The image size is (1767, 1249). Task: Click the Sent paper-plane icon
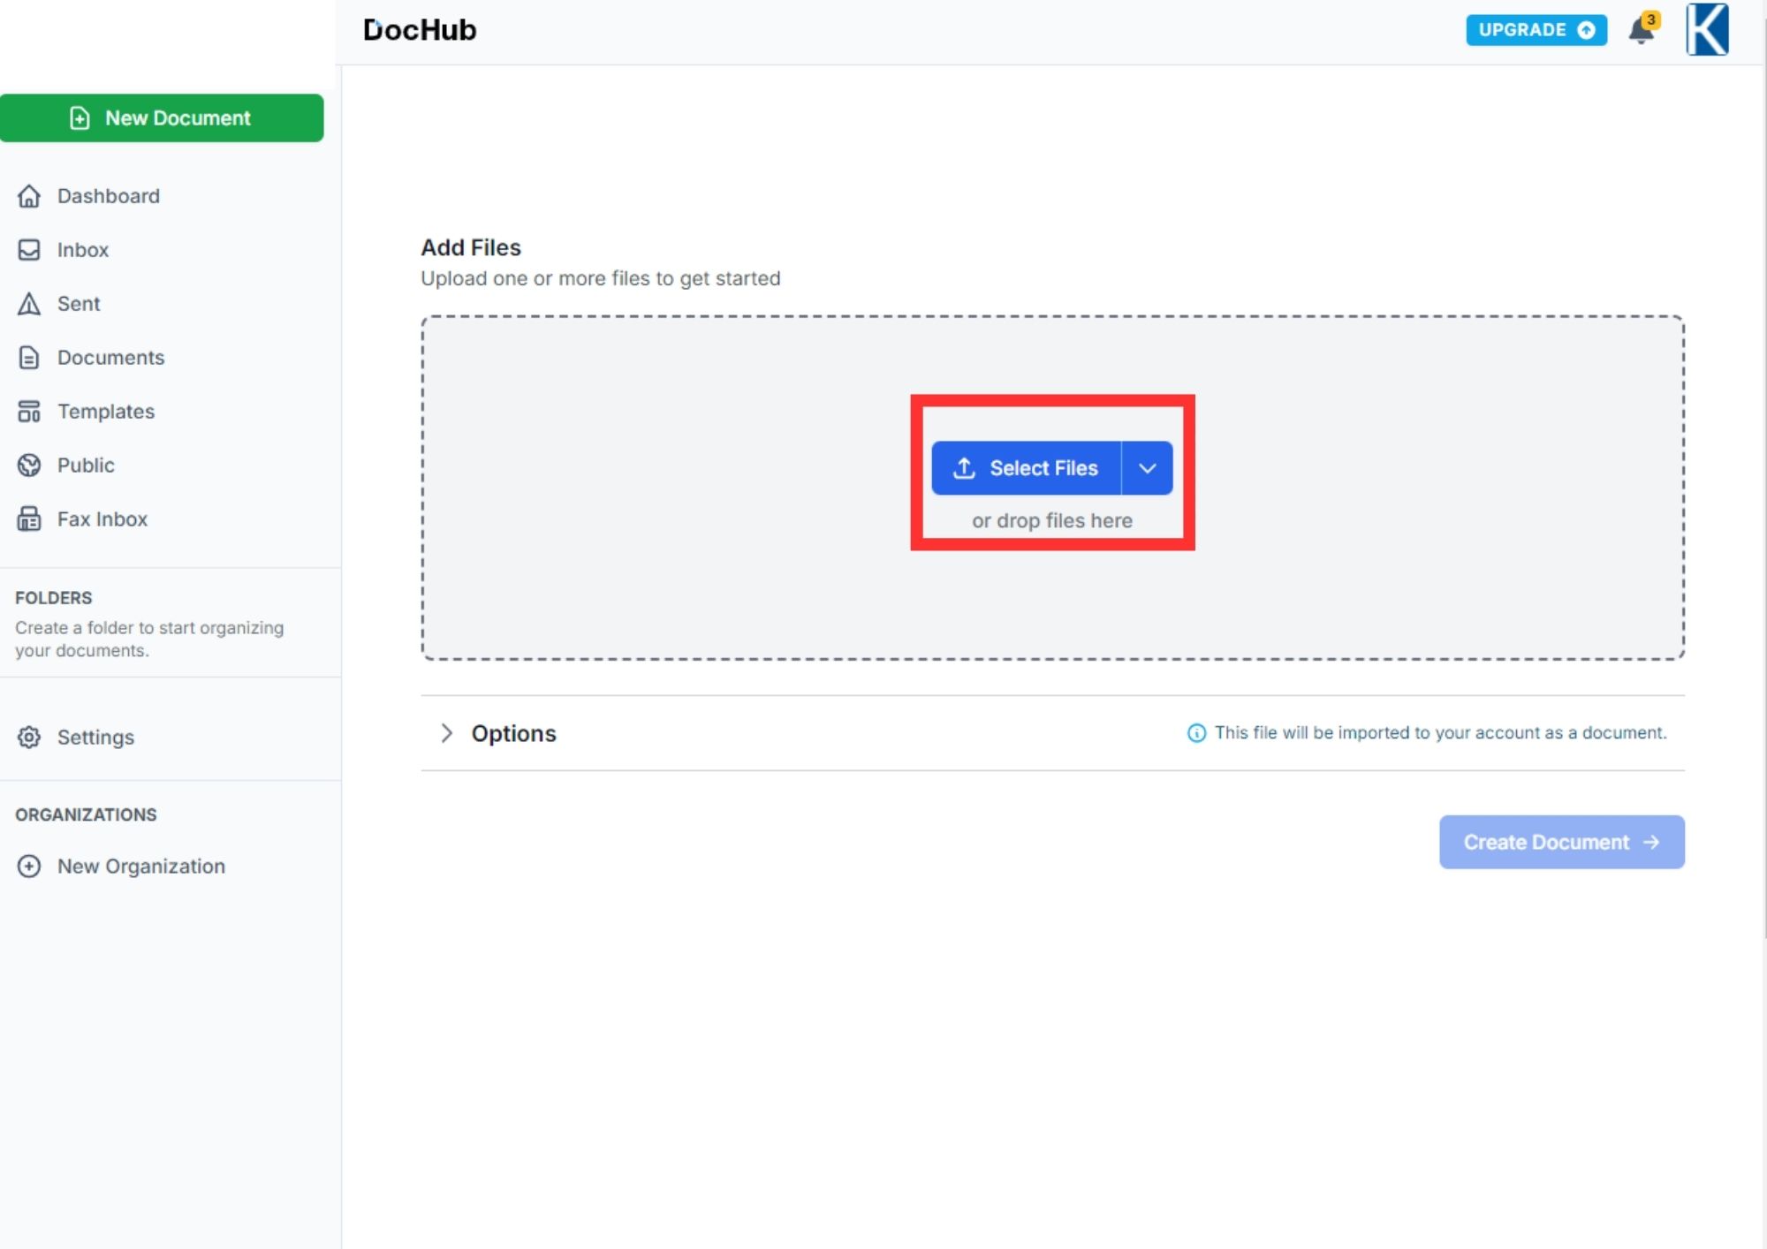[29, 304]
